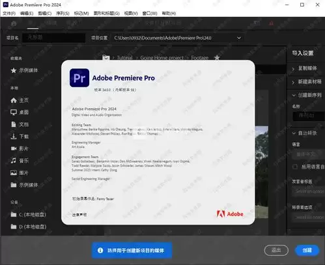The height and width of the screenshot is (265, 325).
Task: Click the 收藏夹 section label
Action: 16,59
